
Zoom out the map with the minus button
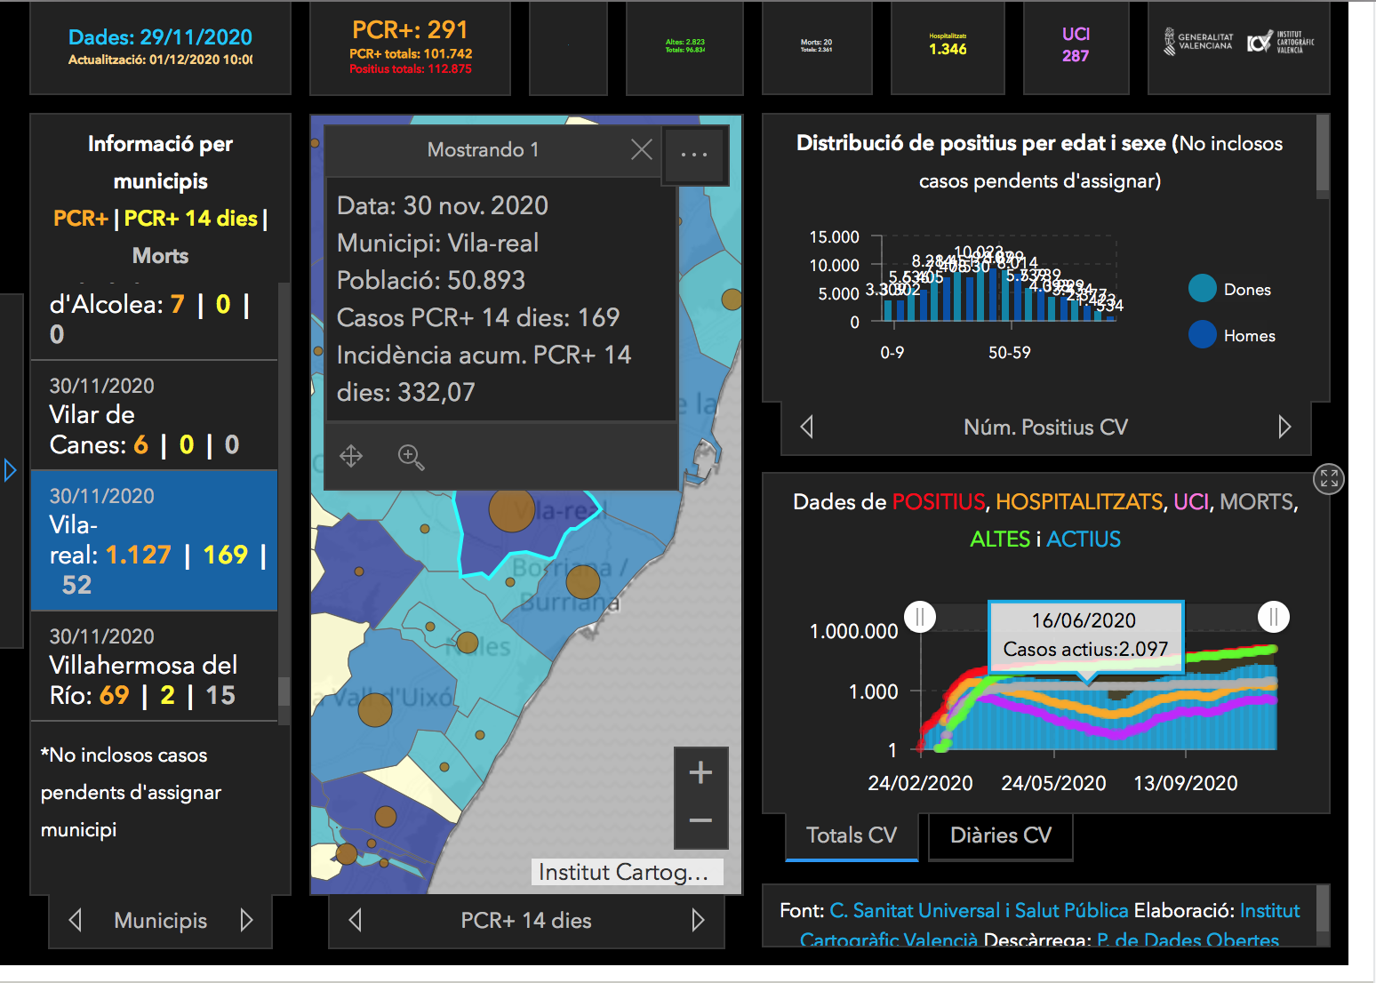click(700, 820)
